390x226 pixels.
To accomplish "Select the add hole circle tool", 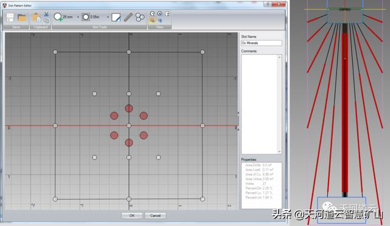I will pyautogui.click(x=58, y=17).
